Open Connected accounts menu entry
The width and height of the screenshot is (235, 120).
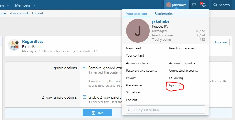183,71
